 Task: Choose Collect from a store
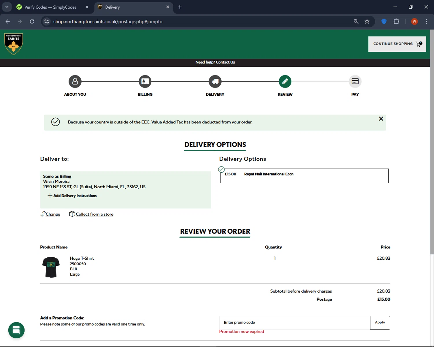[91, 214]
